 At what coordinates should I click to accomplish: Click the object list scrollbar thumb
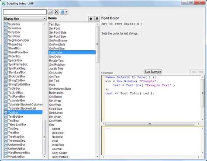pos(44,137)
